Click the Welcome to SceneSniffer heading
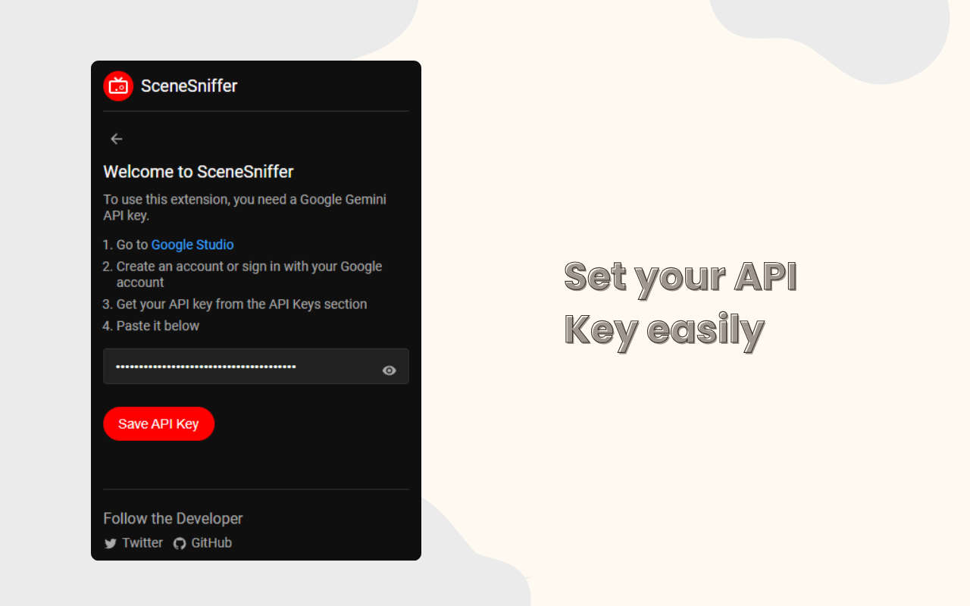 [x=199, y=172]
